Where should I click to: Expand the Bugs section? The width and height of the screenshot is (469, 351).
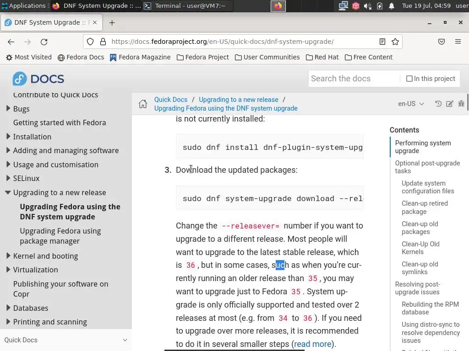click(x=8, y=108)
